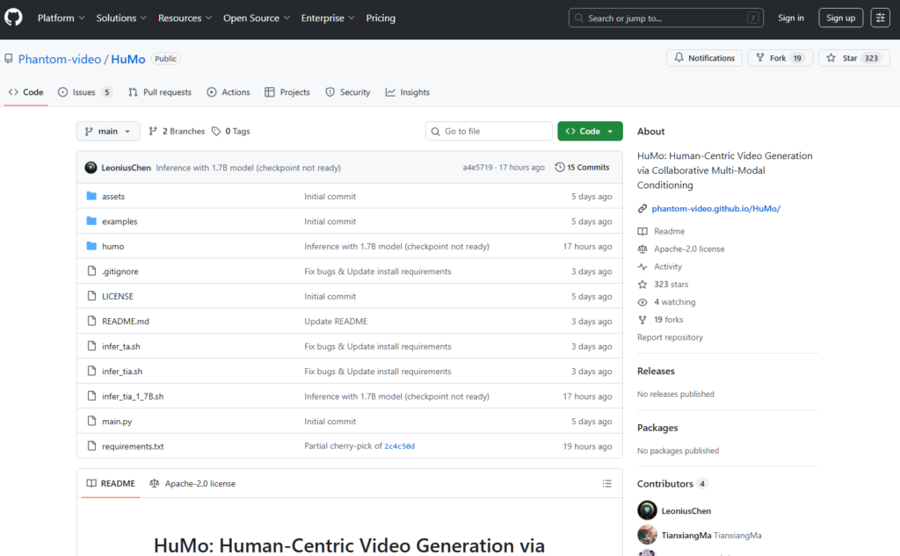Click the Contributors heading link
900x556 pixels.
(671, 484)
